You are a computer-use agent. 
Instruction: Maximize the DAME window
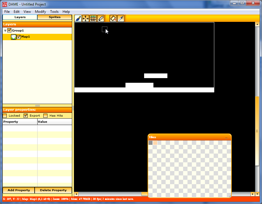(242, 3)
